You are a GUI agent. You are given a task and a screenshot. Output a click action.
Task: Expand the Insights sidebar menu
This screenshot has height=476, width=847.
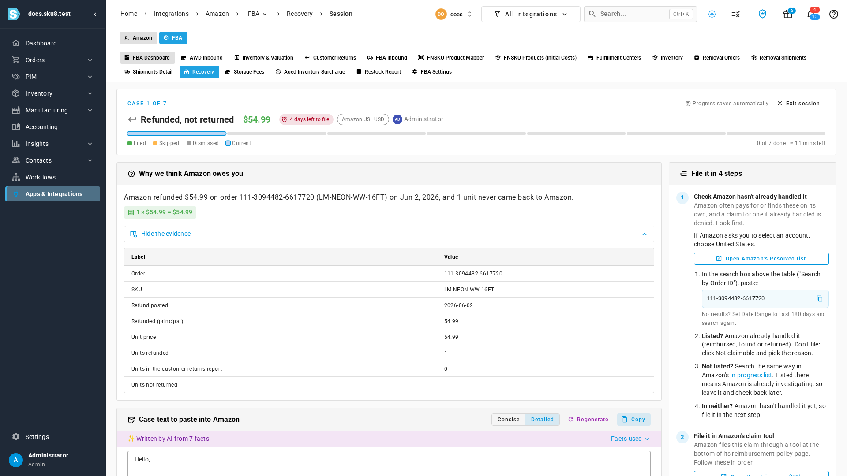[x=52, y=144]
